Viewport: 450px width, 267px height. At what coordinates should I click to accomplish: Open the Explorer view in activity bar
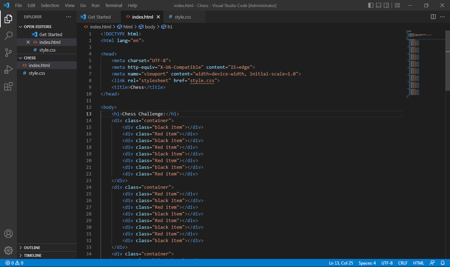click(8, 19)
